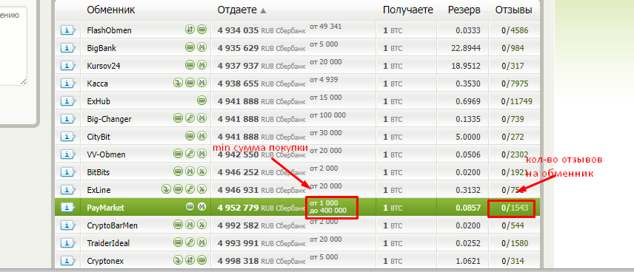Click the info icon beside Cryptonex
Screen dimensions: 634x272
coord(68,261)
